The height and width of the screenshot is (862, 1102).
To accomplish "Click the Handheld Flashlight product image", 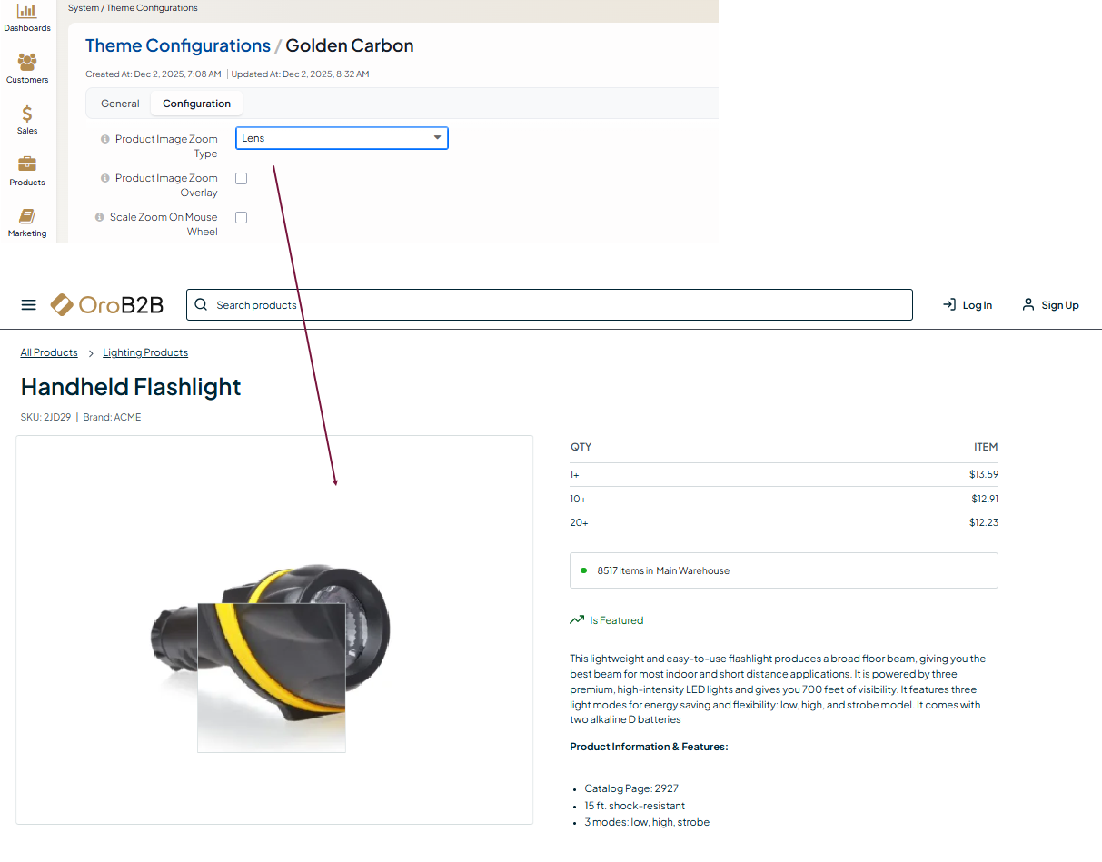I will coord(274,636).
